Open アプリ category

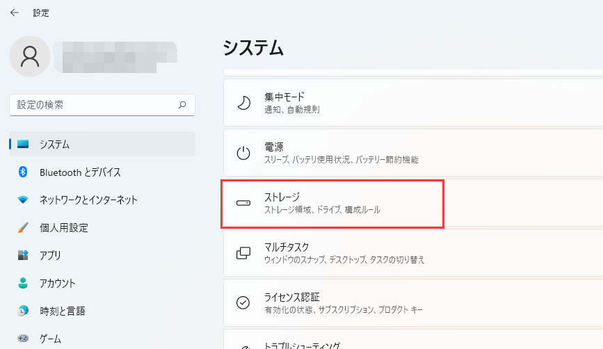point(102,255)
